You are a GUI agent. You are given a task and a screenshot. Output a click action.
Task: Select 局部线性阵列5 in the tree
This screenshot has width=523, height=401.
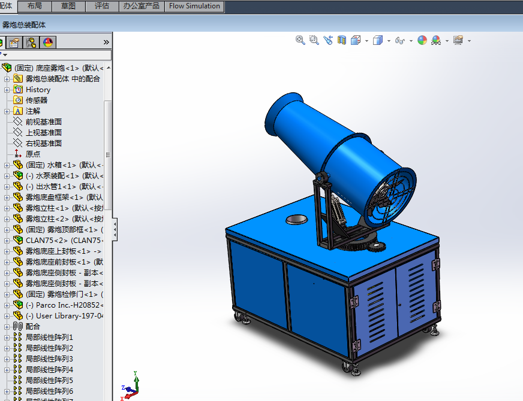49,380
